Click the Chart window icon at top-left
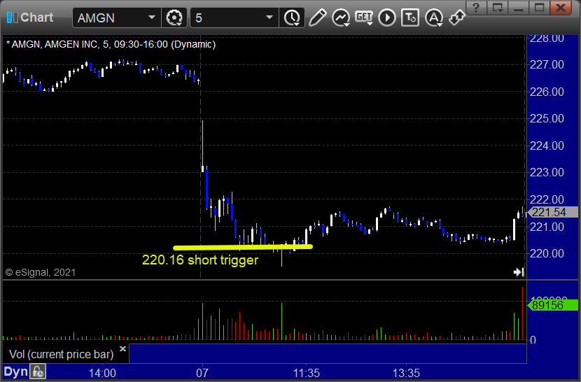The height and width of the screenshot is (382, 581). point(12,17)
